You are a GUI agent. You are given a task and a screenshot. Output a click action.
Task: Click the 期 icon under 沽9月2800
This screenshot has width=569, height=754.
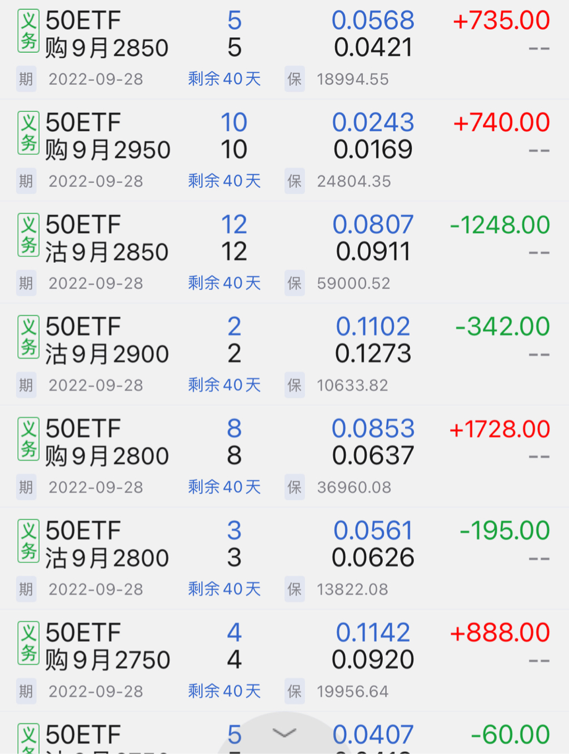tap(26, 589)
